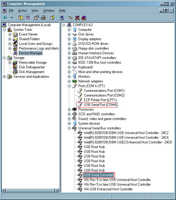Screen dimensions: 176x200
Task: Collapse the Ports (COM & LPT) node
Action: [69, 86]
